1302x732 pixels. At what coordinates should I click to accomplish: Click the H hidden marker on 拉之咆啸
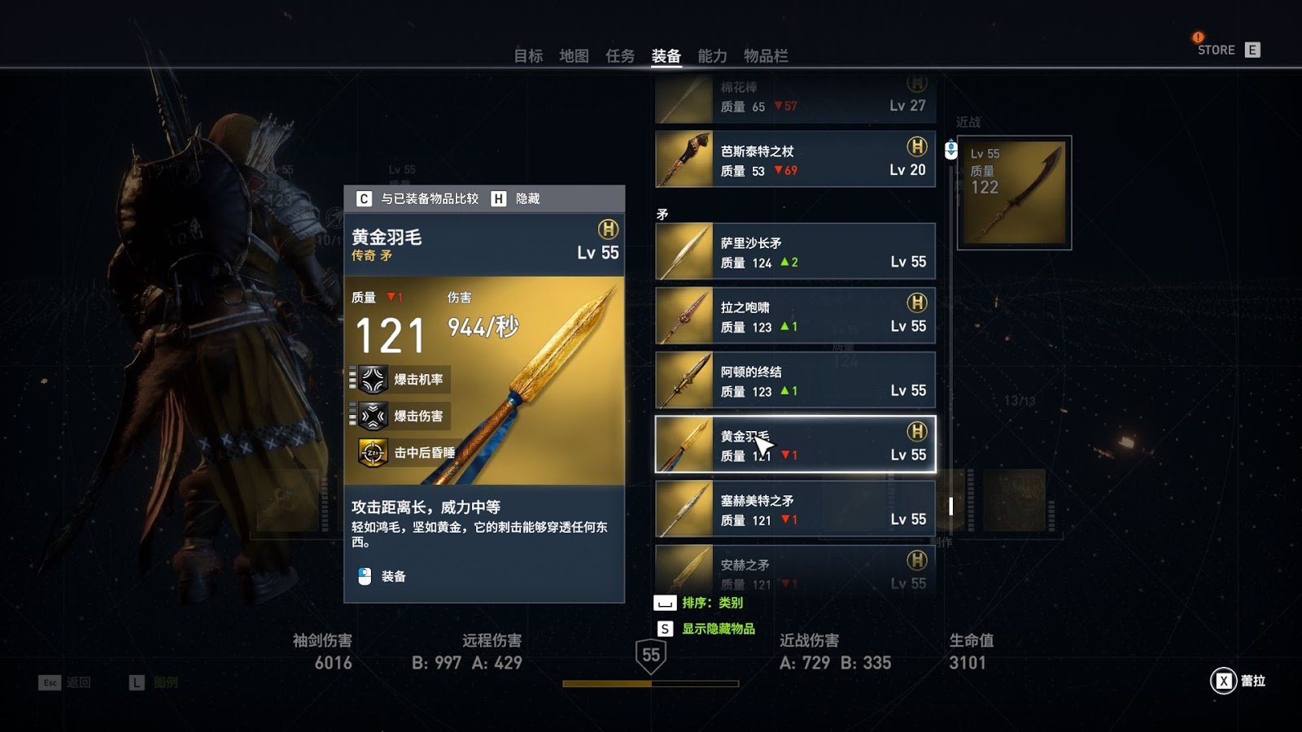917,303
